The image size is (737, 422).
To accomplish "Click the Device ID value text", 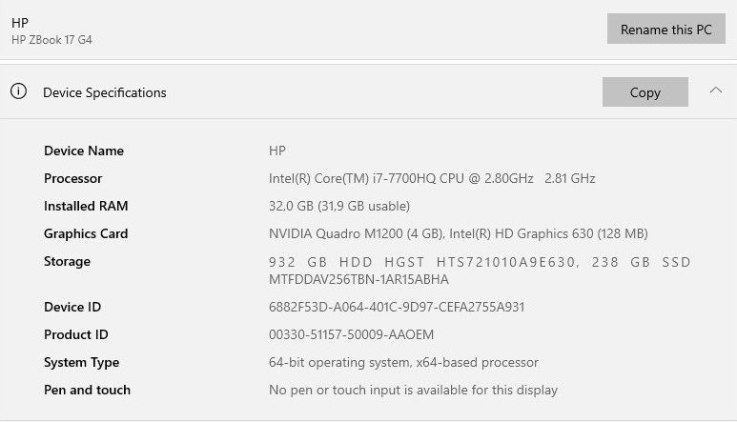I will point(397,307).
